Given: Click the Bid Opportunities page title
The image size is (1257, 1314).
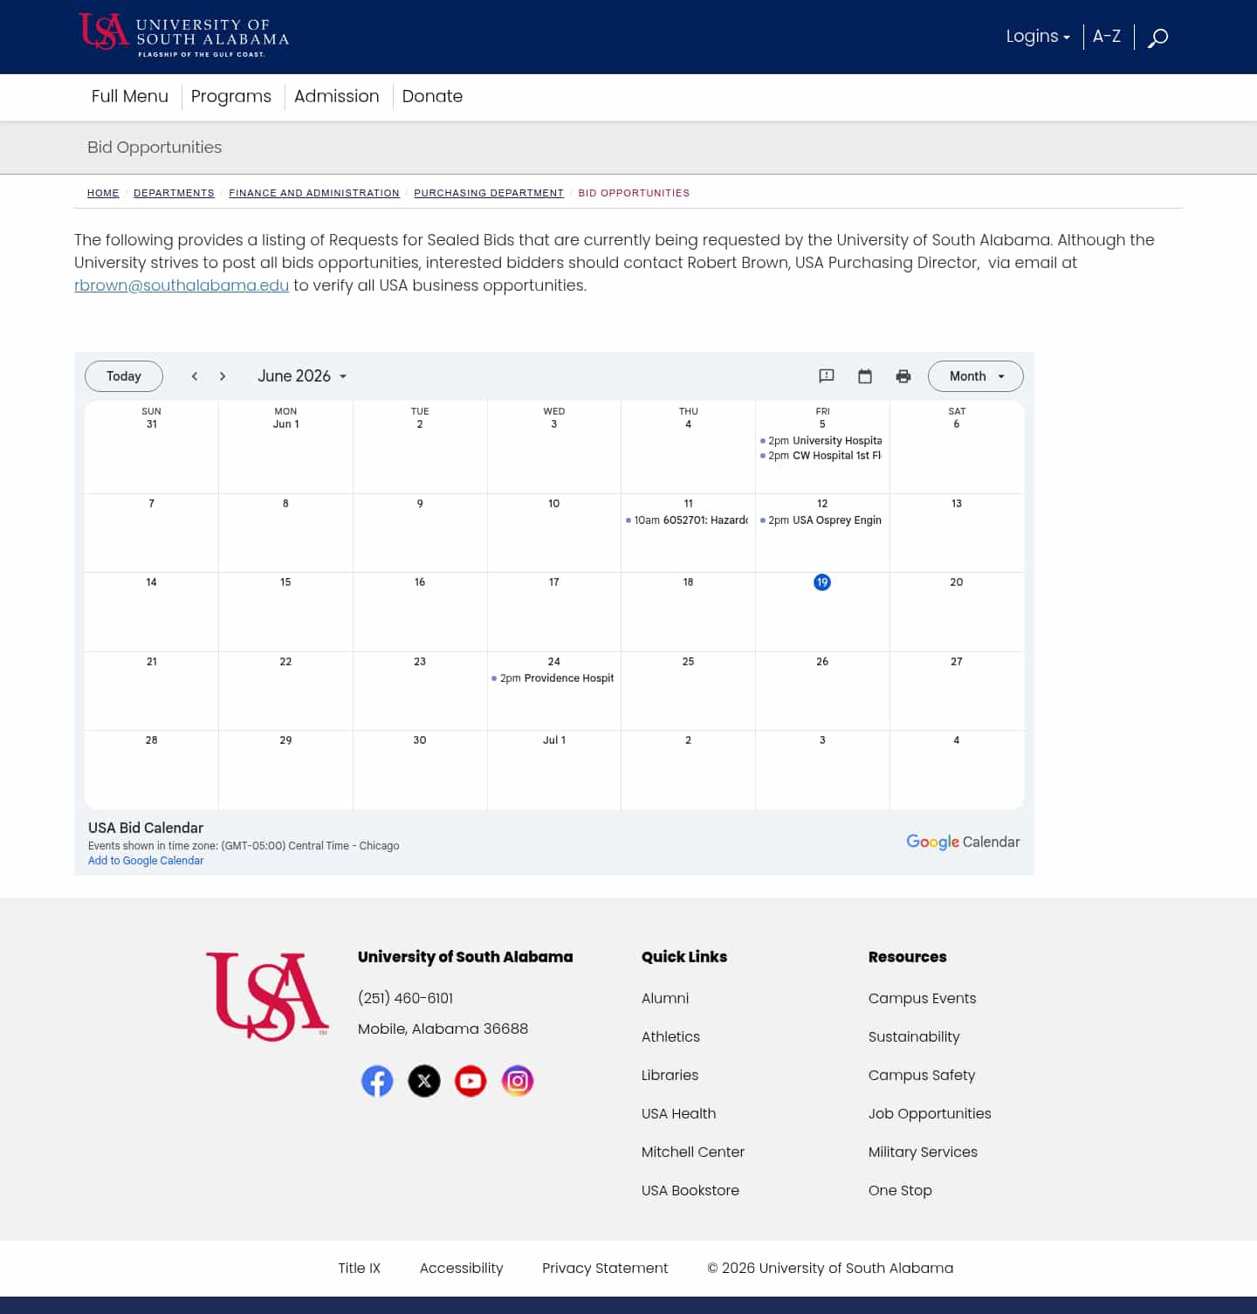Looking at the screenshot, I should (x=155, y=147).
